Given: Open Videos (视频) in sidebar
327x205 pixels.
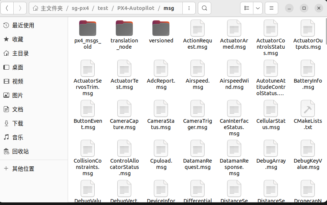Looking at the screenshot, I should (x=34, y=81).
